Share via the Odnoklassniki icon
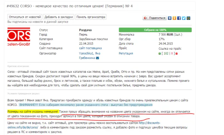 point(174,18)
